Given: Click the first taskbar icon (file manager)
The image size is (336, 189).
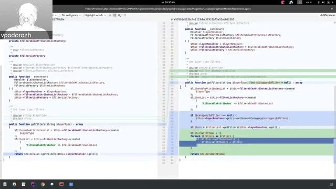Looking at the screenshot, I should [x=5, y=184].
